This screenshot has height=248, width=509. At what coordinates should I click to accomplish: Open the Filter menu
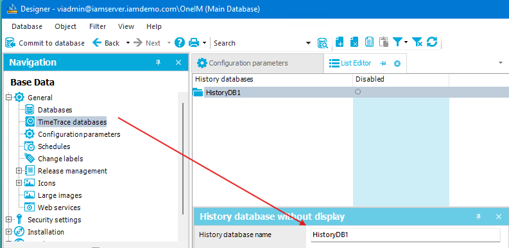[98, 26]
